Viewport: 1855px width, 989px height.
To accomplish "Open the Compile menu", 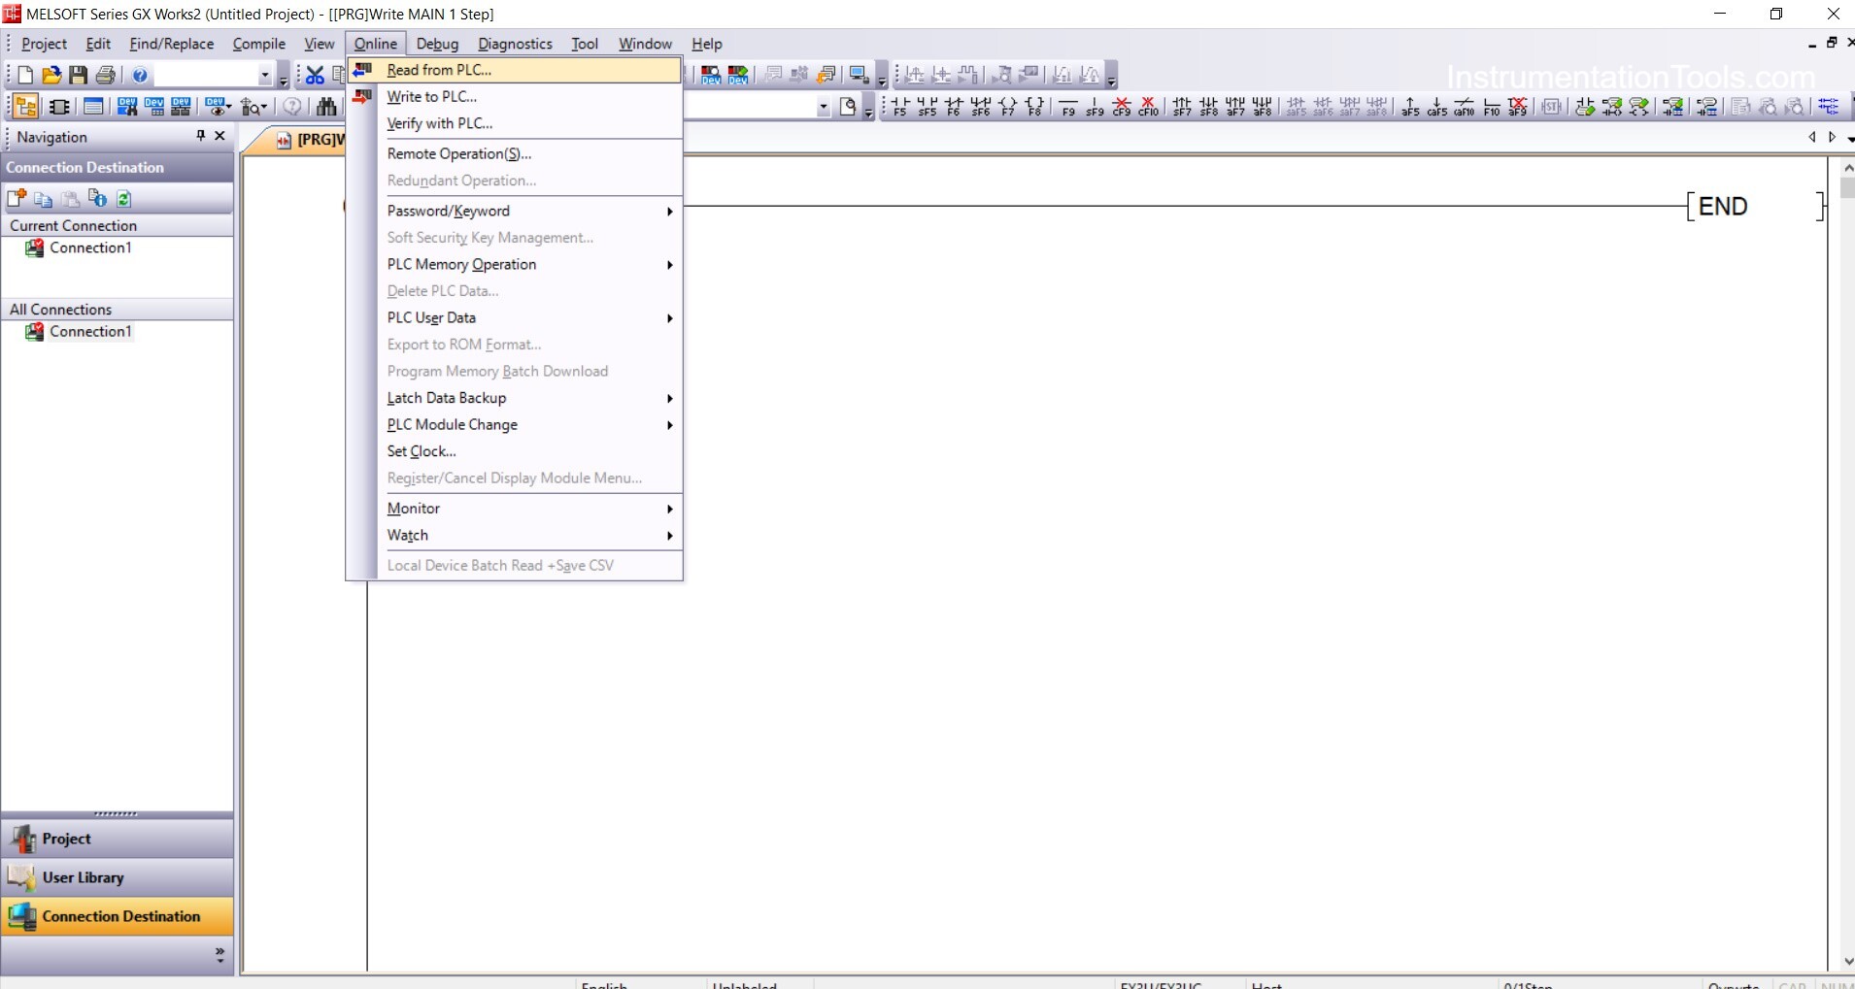I will click(x=259, y=44).
